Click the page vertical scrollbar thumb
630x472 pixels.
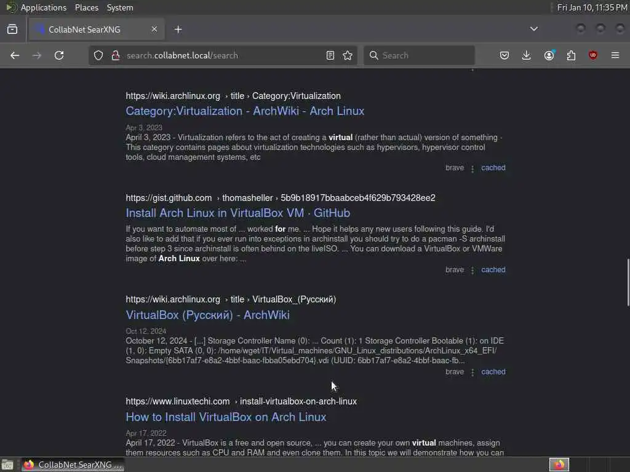coord(628,283)
